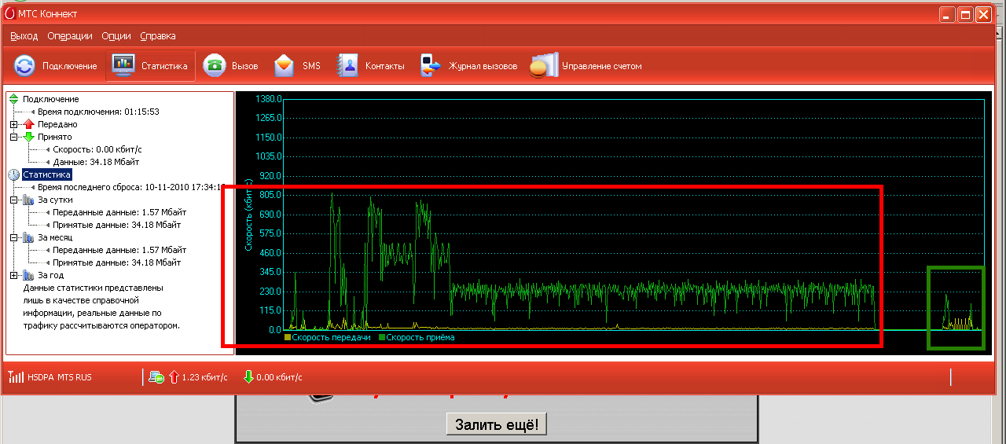Open the Подключение toolbar section
This screenshot has height=444, width=1006.
[x=56, y=66]
